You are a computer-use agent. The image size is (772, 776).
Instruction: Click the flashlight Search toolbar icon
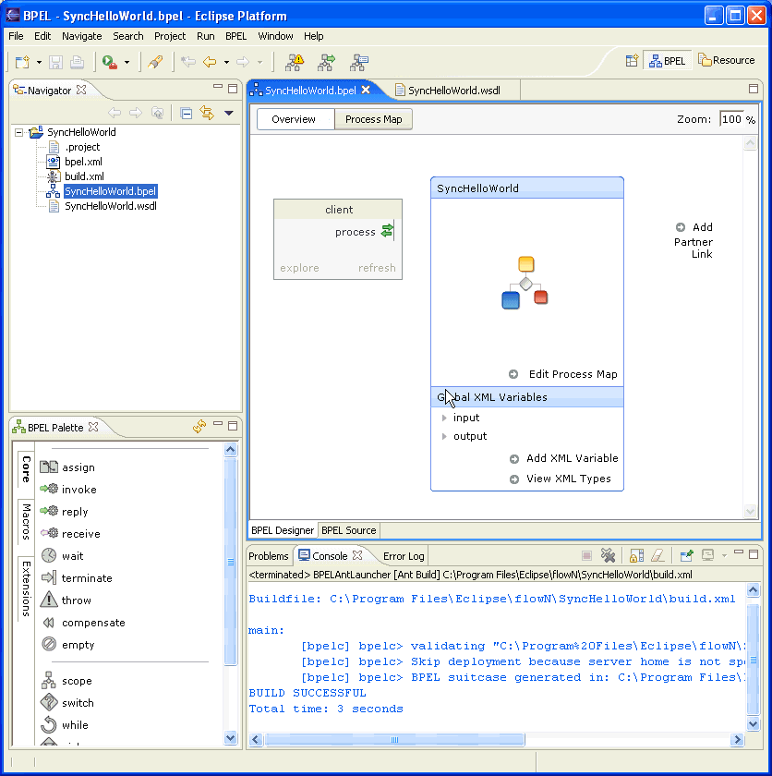155,62
